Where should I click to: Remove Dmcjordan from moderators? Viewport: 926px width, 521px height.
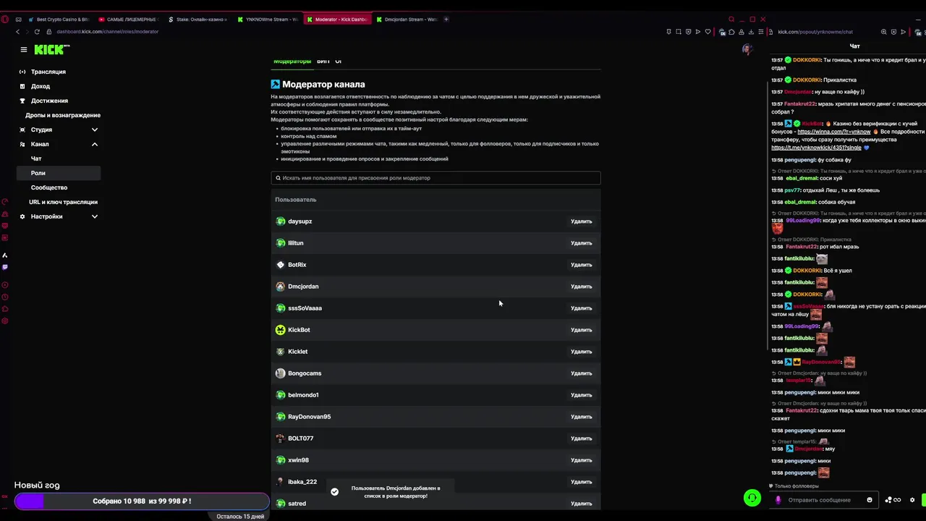pyautogui.click(x=581, y=287)
